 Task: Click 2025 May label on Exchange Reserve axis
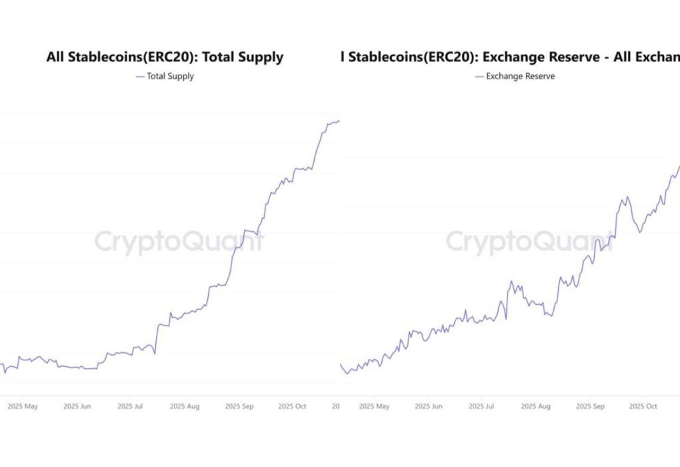375,406
